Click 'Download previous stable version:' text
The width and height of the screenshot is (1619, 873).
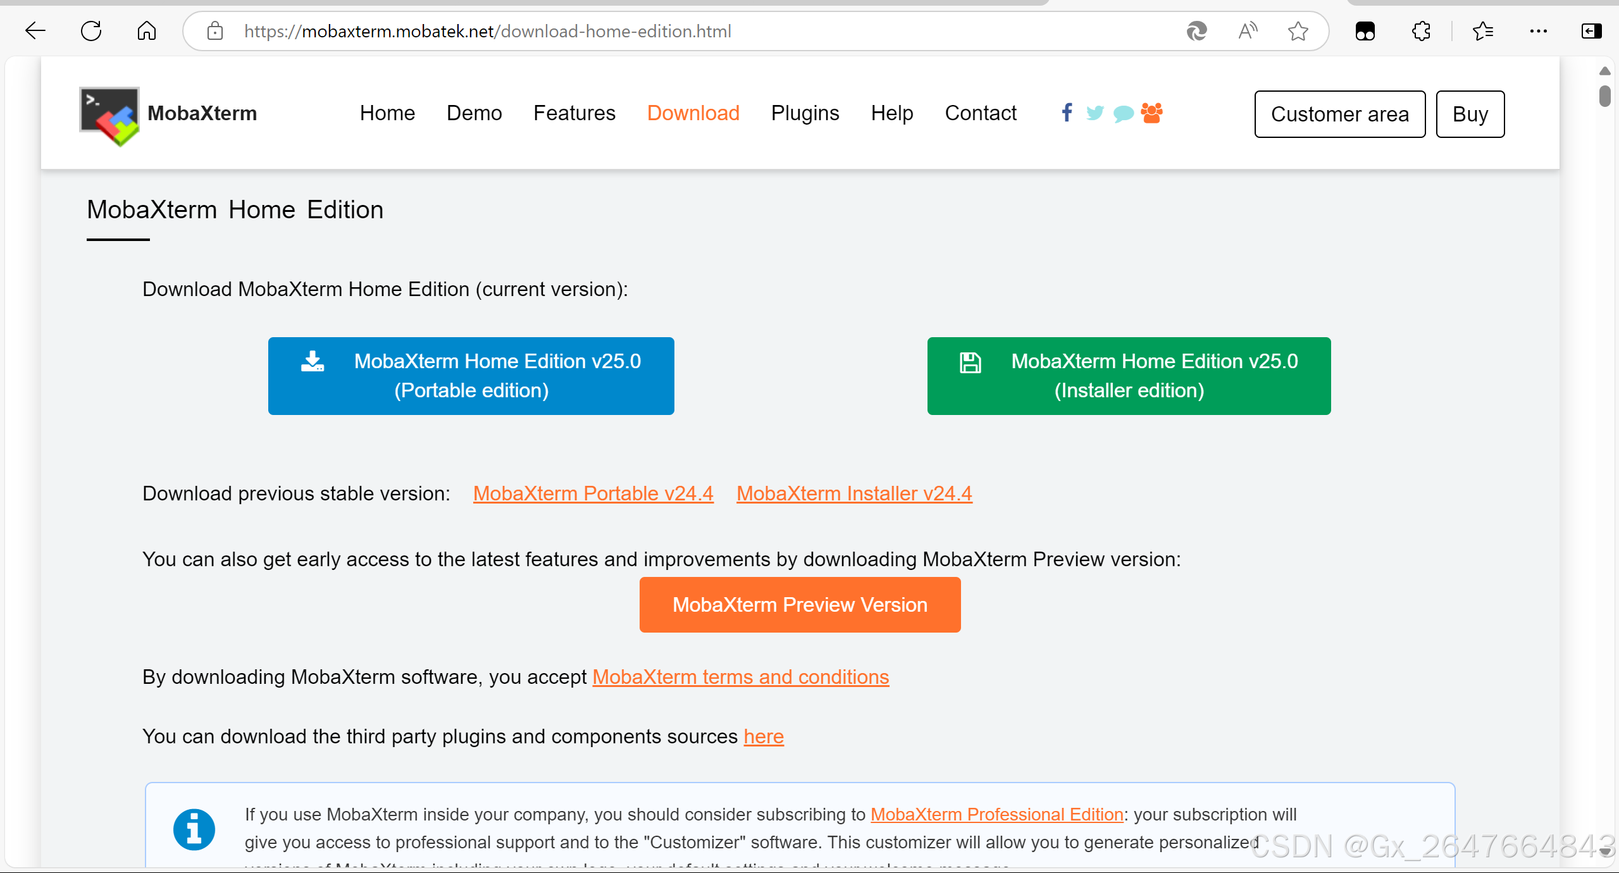pyautogui.click(x=296, y=493)
